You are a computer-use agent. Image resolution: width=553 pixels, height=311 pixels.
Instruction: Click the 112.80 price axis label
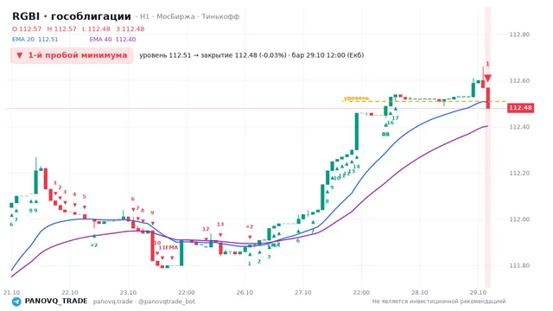(519, 35)
